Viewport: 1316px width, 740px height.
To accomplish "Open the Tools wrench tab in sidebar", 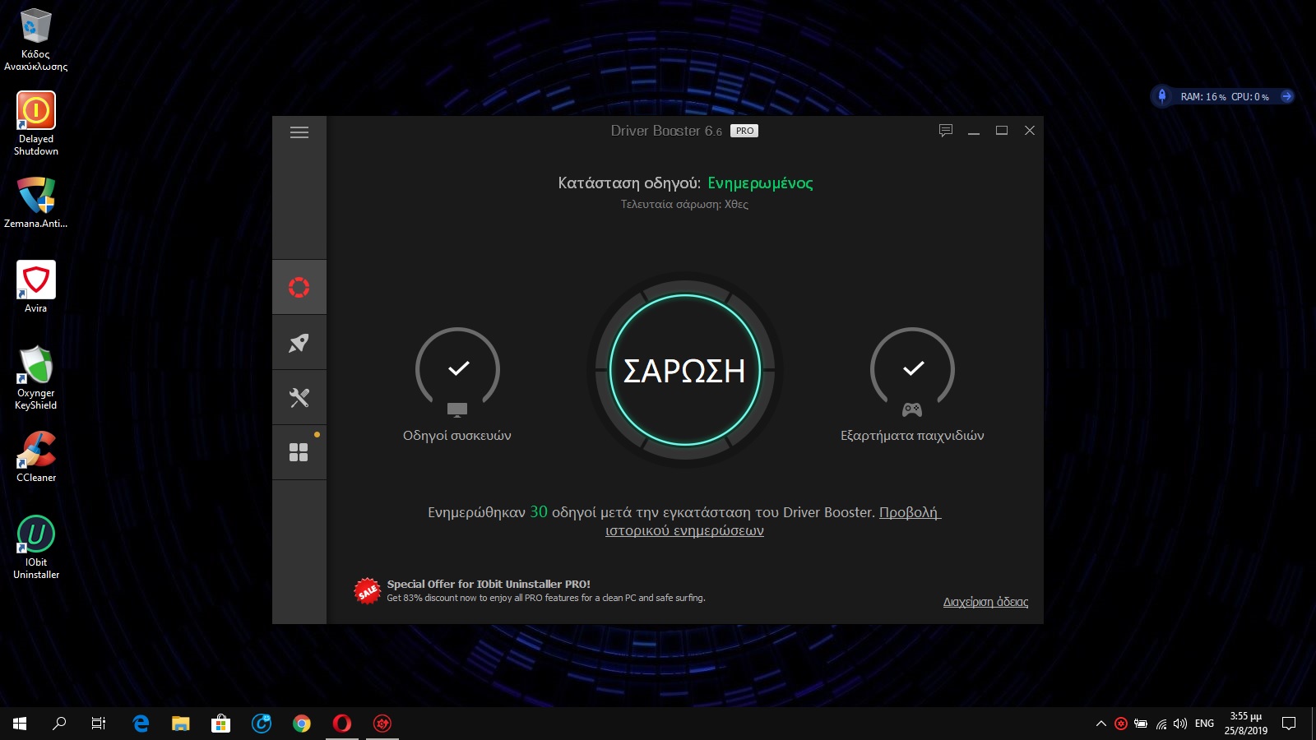I will [299, 397].
